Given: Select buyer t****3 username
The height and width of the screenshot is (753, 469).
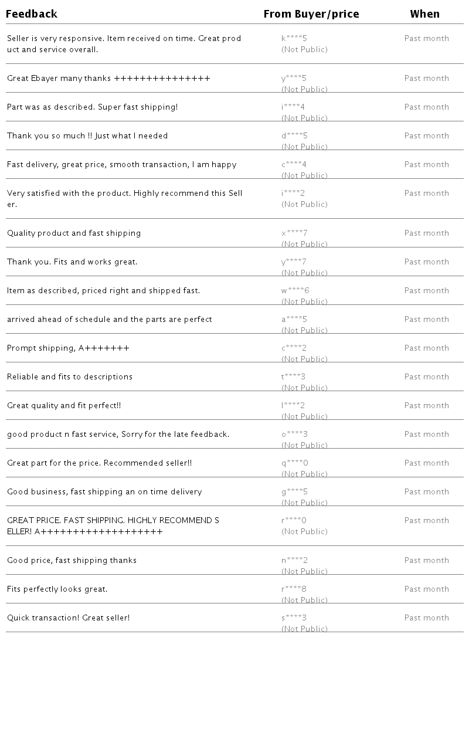Looking at the screenshot, I should (x=294, y=377).
